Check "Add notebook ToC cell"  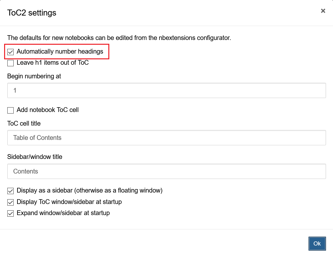(x=10, y=110)
